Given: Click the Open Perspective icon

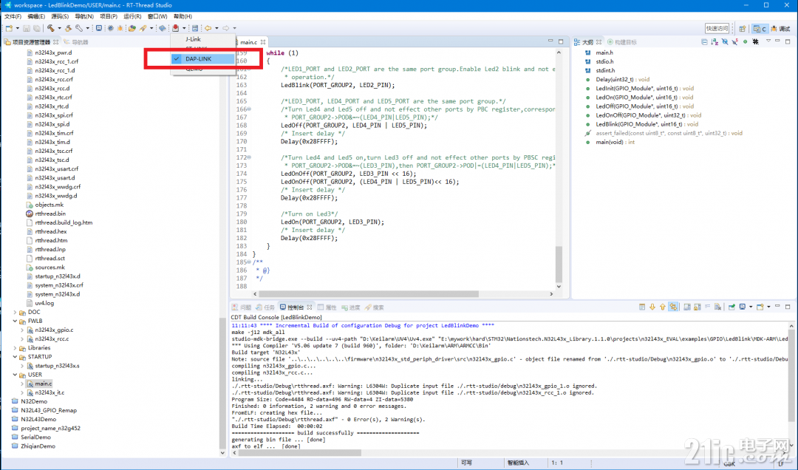Looking at the screenshot, I should point(742,29).
